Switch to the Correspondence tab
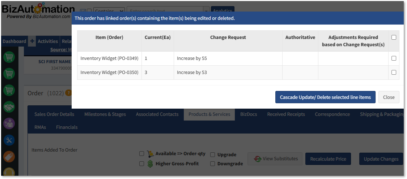Screen dimensions: 407x179 [332, 114]
